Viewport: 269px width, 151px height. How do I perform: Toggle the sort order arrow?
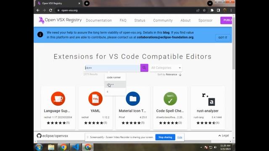[x=180, y=75]
